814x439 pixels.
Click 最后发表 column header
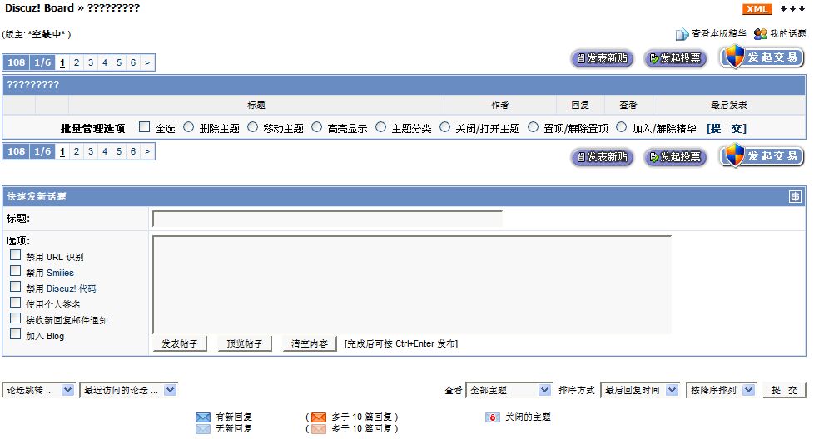(x=729, y=106)
